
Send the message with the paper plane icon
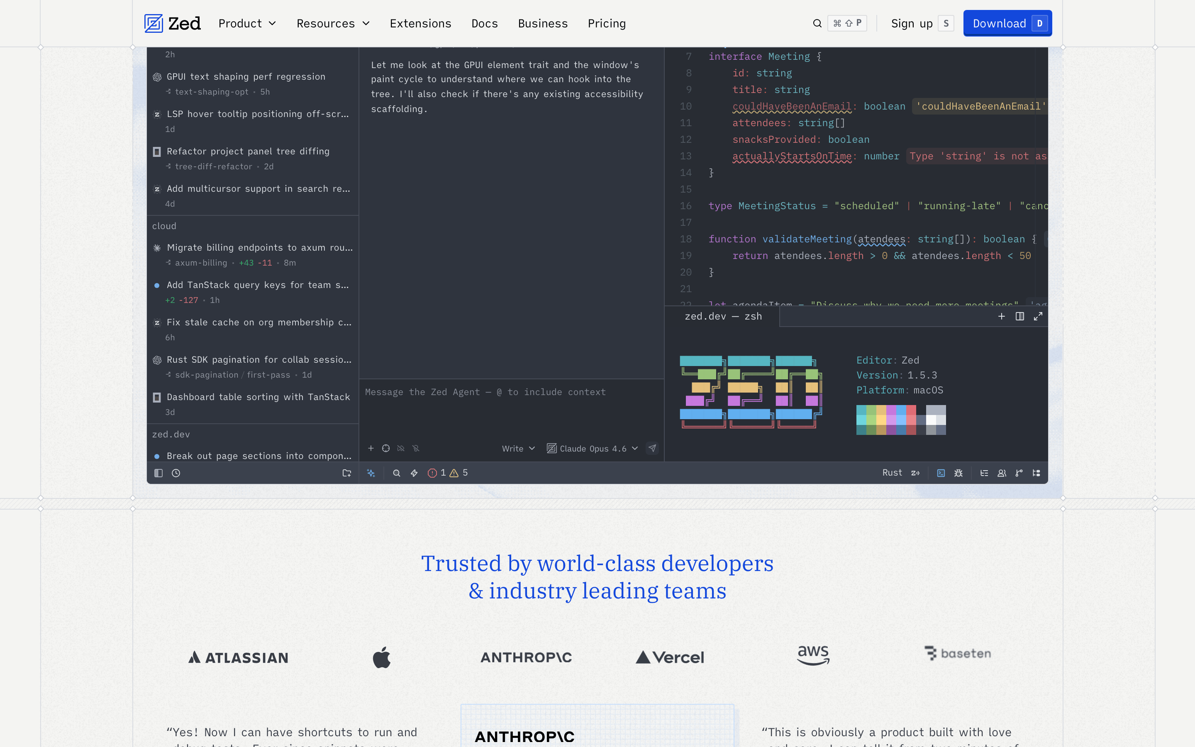[652, 448]
